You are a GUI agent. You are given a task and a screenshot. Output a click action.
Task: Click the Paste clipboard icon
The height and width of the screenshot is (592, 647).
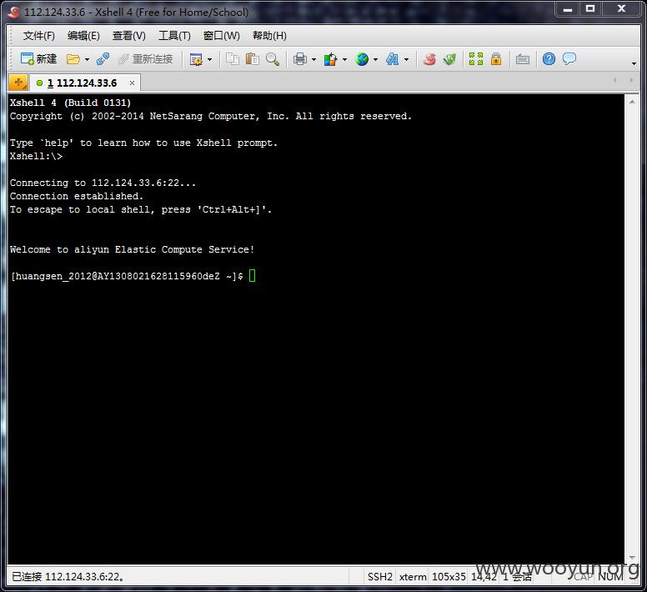pos(252,59)
